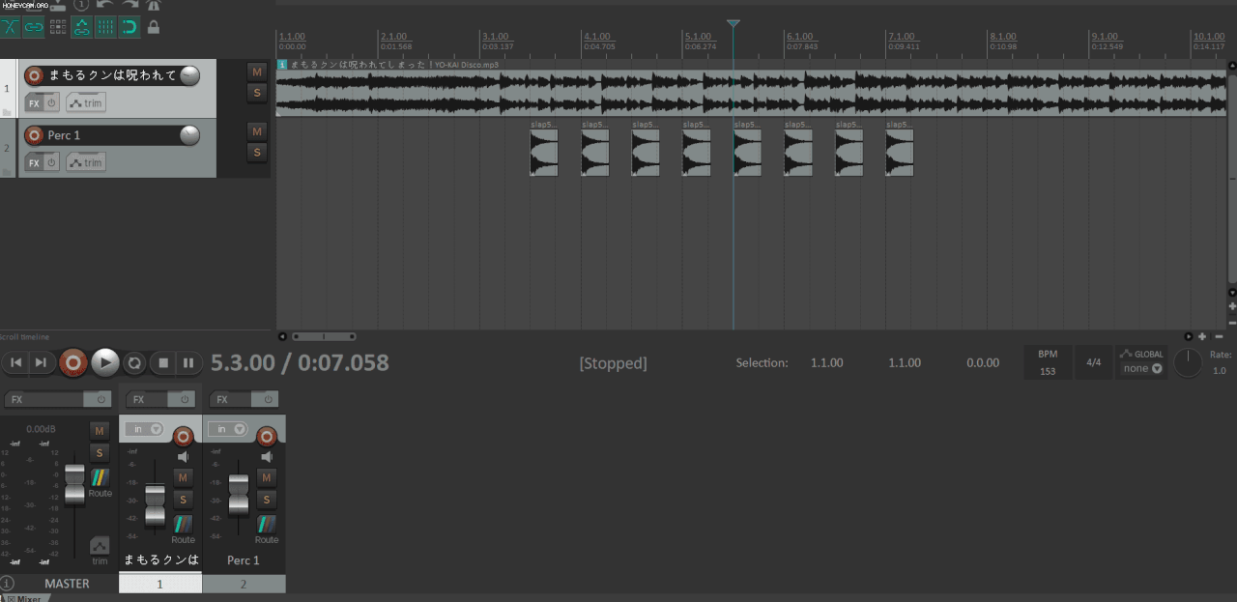1237x602 pixels.
Task: Click the vertical zoom out minus button
Action: (x=1232, y=321)
